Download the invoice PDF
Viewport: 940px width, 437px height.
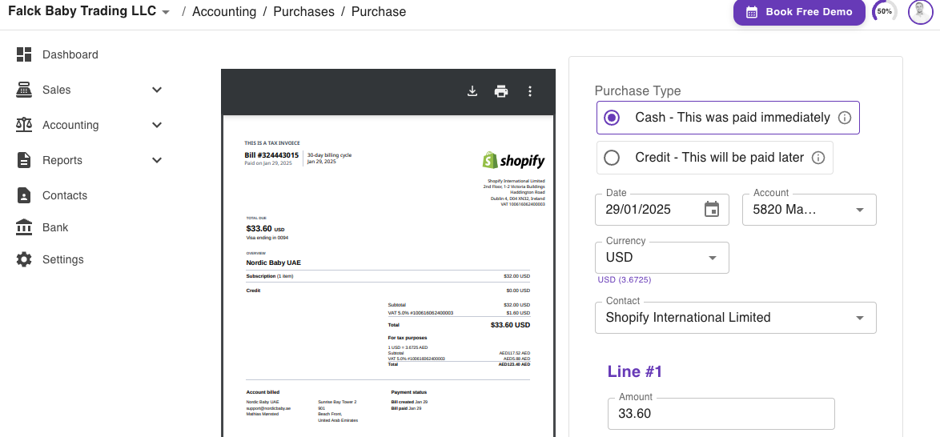click(x=472, y=91)
